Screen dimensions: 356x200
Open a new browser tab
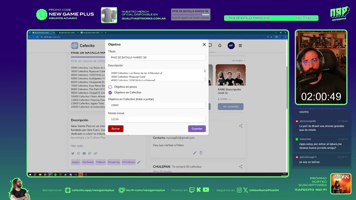click(x=106, y=32)
